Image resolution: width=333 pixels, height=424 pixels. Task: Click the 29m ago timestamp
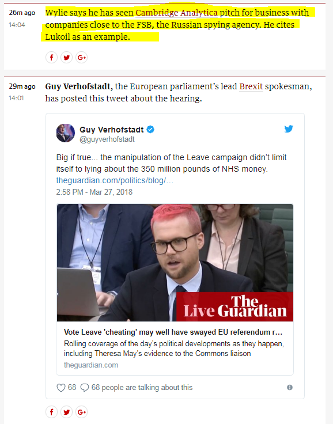pos(22,86)
